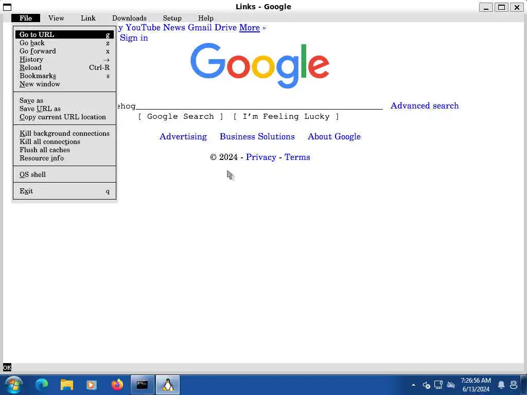Open the Link menu
The height and width of the screenshot is (395, 527).
pyautogui.click(x=88, y=18)
